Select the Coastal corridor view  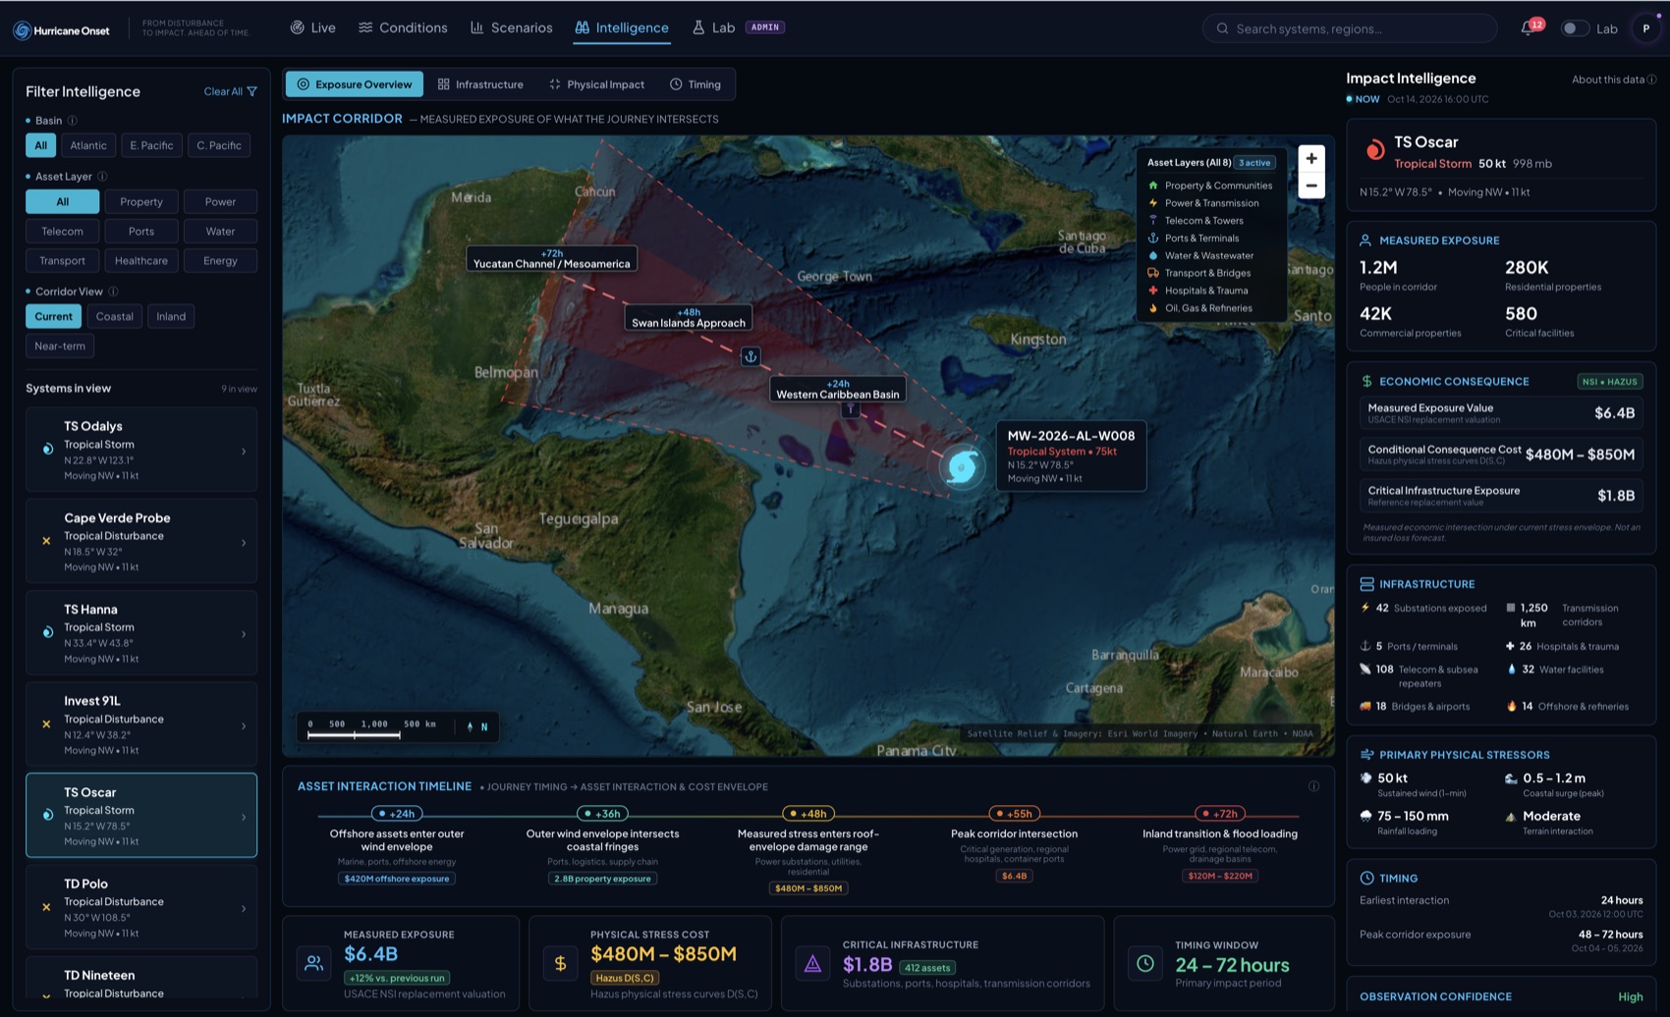[114, 316]
